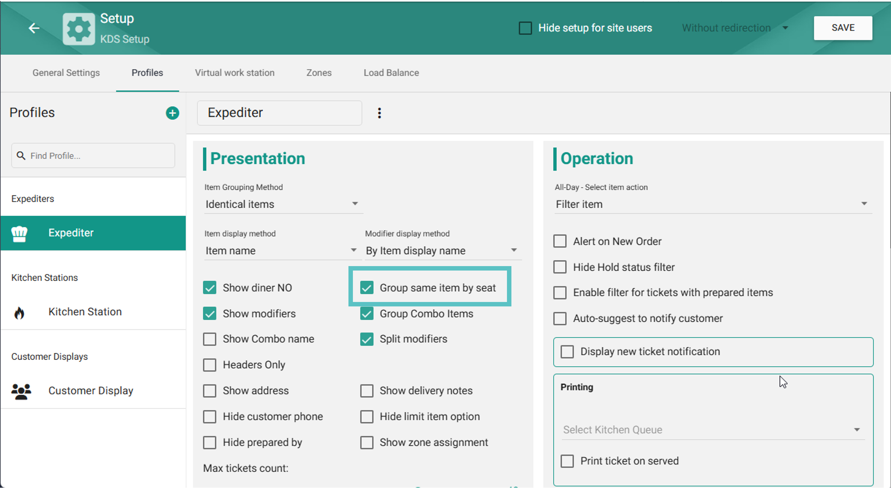891x489 pixels.
Task: Enable Show zone assignment
Action: tap(367, 443)
